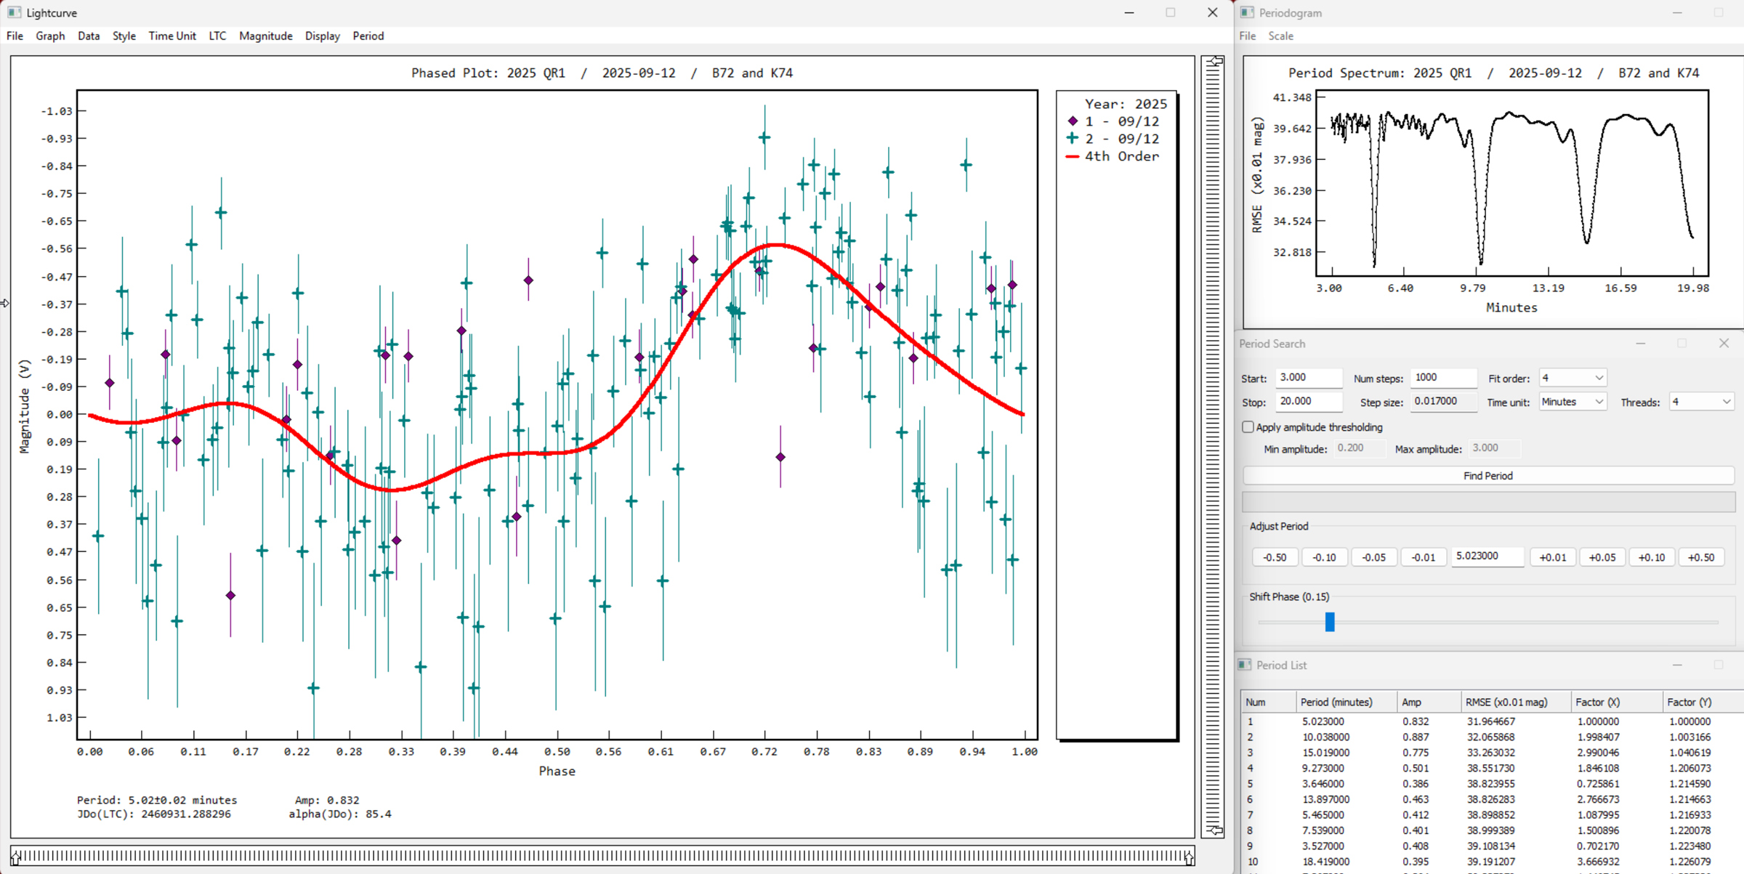Expand the Fit order dropdown
1744x874 pixels.
(1572, 378)
